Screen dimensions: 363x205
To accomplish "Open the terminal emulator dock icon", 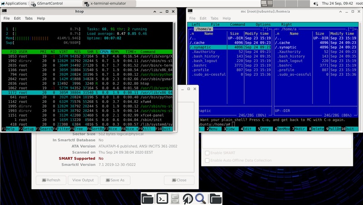I will tap(162, 198).
